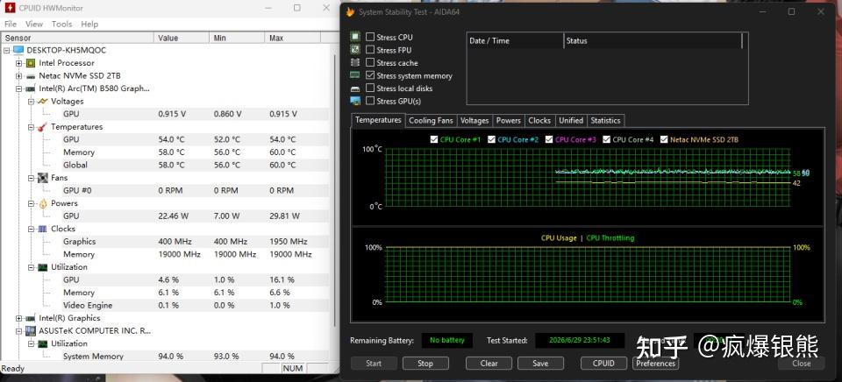842x382 pixels.
Task: Enable the Stress GPU(s) checkbox
Action: tap(370, 101)
